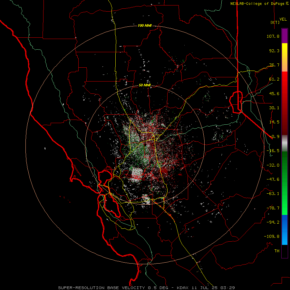Click the 50 NMI range ring label

(145, 85)
